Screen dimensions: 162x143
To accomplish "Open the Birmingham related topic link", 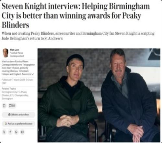I will (x=7, y=98).
